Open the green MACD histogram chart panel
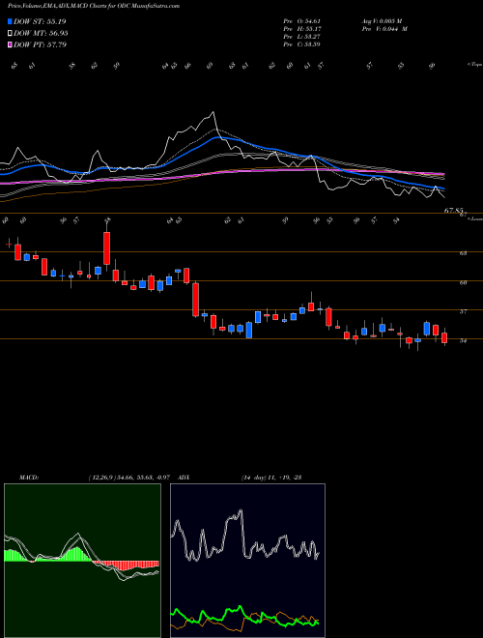Image resolution: width=483 pixels, height=638 pixels. coord(82,561)
